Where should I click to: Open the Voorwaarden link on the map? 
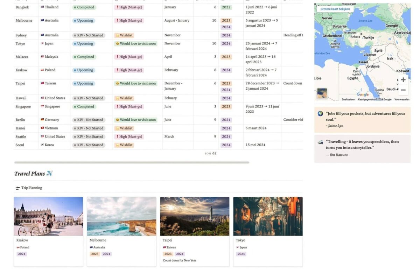[x=402, y=99]
